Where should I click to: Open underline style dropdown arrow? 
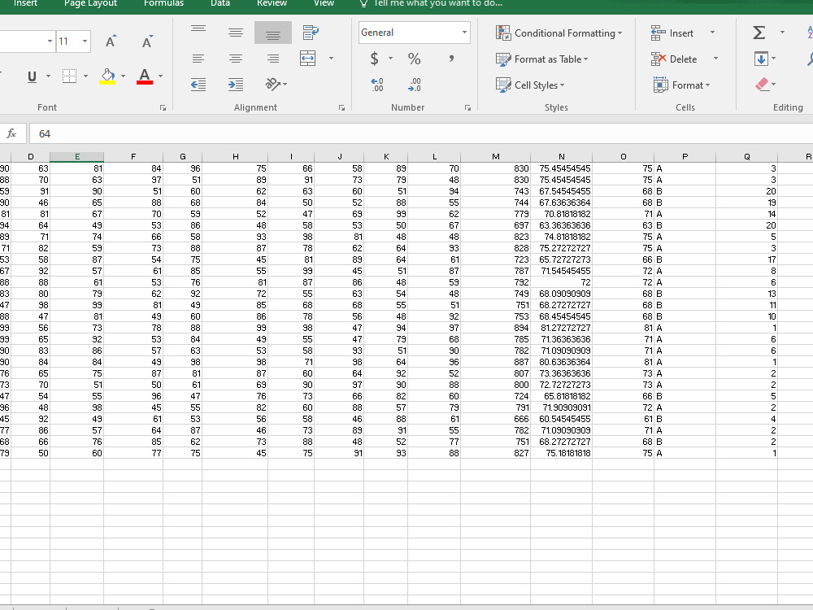click(x=48, y=76)
